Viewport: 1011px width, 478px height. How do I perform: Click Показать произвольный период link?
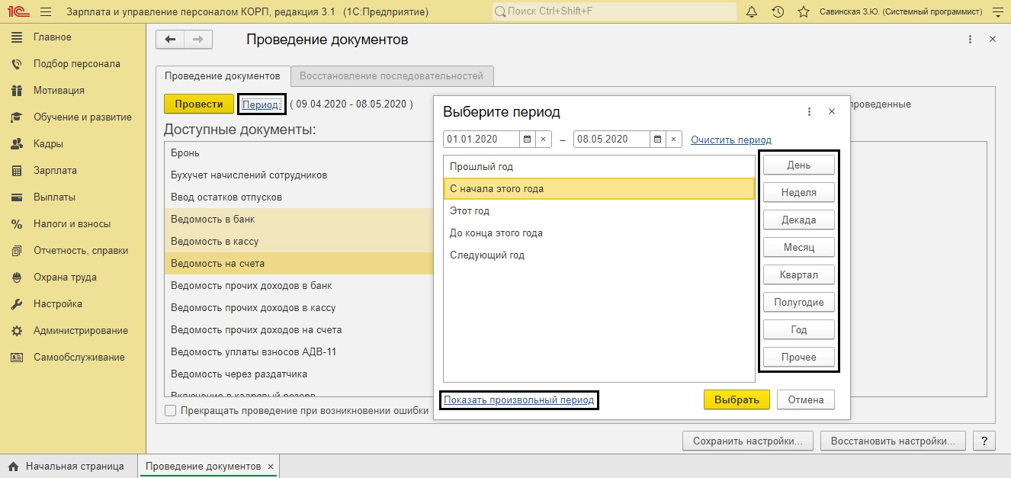tap(519, 400)
